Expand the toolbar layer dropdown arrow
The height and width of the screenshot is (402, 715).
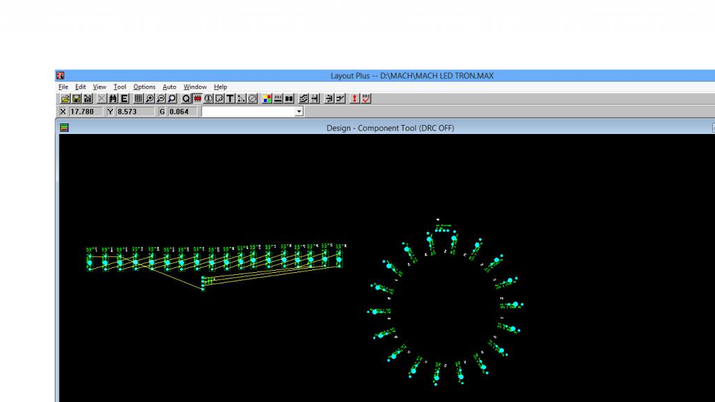[299, 112]
